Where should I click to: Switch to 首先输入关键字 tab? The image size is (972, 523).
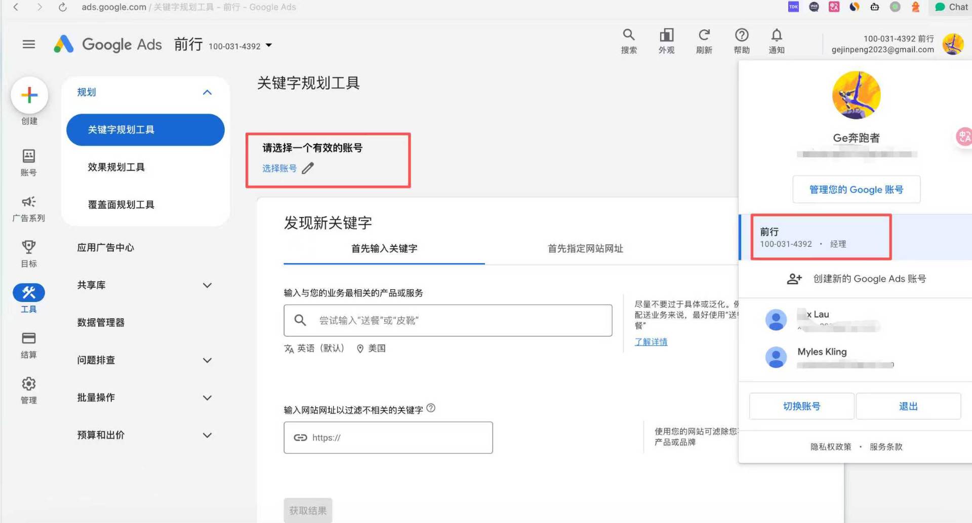(x=384, y=248)
